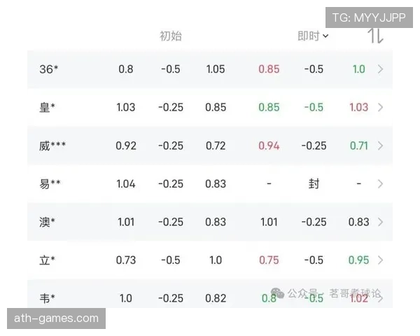The image size is (420, 336).
Task: Open the 立* row chevron
Action: 380,260
